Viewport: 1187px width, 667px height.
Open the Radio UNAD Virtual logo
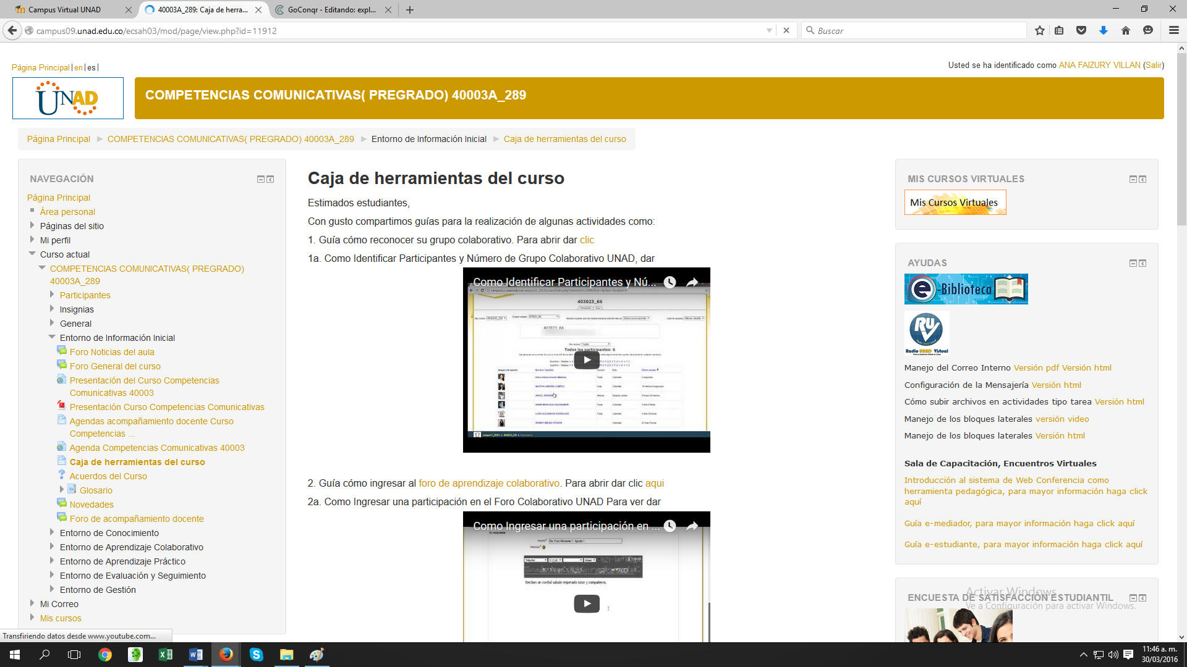[926, 333]
